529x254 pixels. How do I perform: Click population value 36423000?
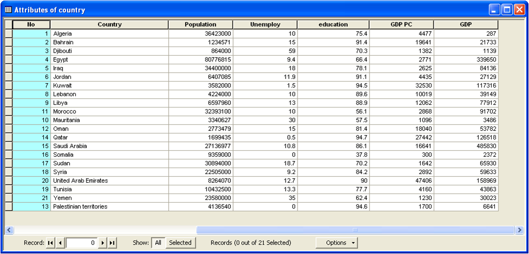click(x=201, y=34)
